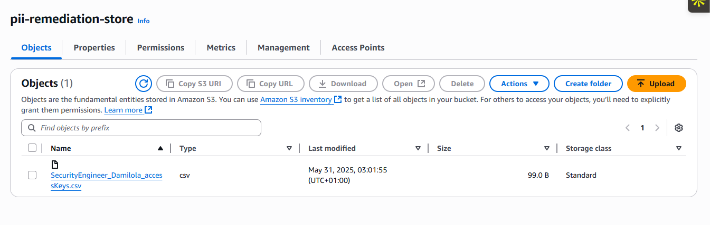
Task: Click the file icon above the CSV name
Action: [x=54, y=165]
